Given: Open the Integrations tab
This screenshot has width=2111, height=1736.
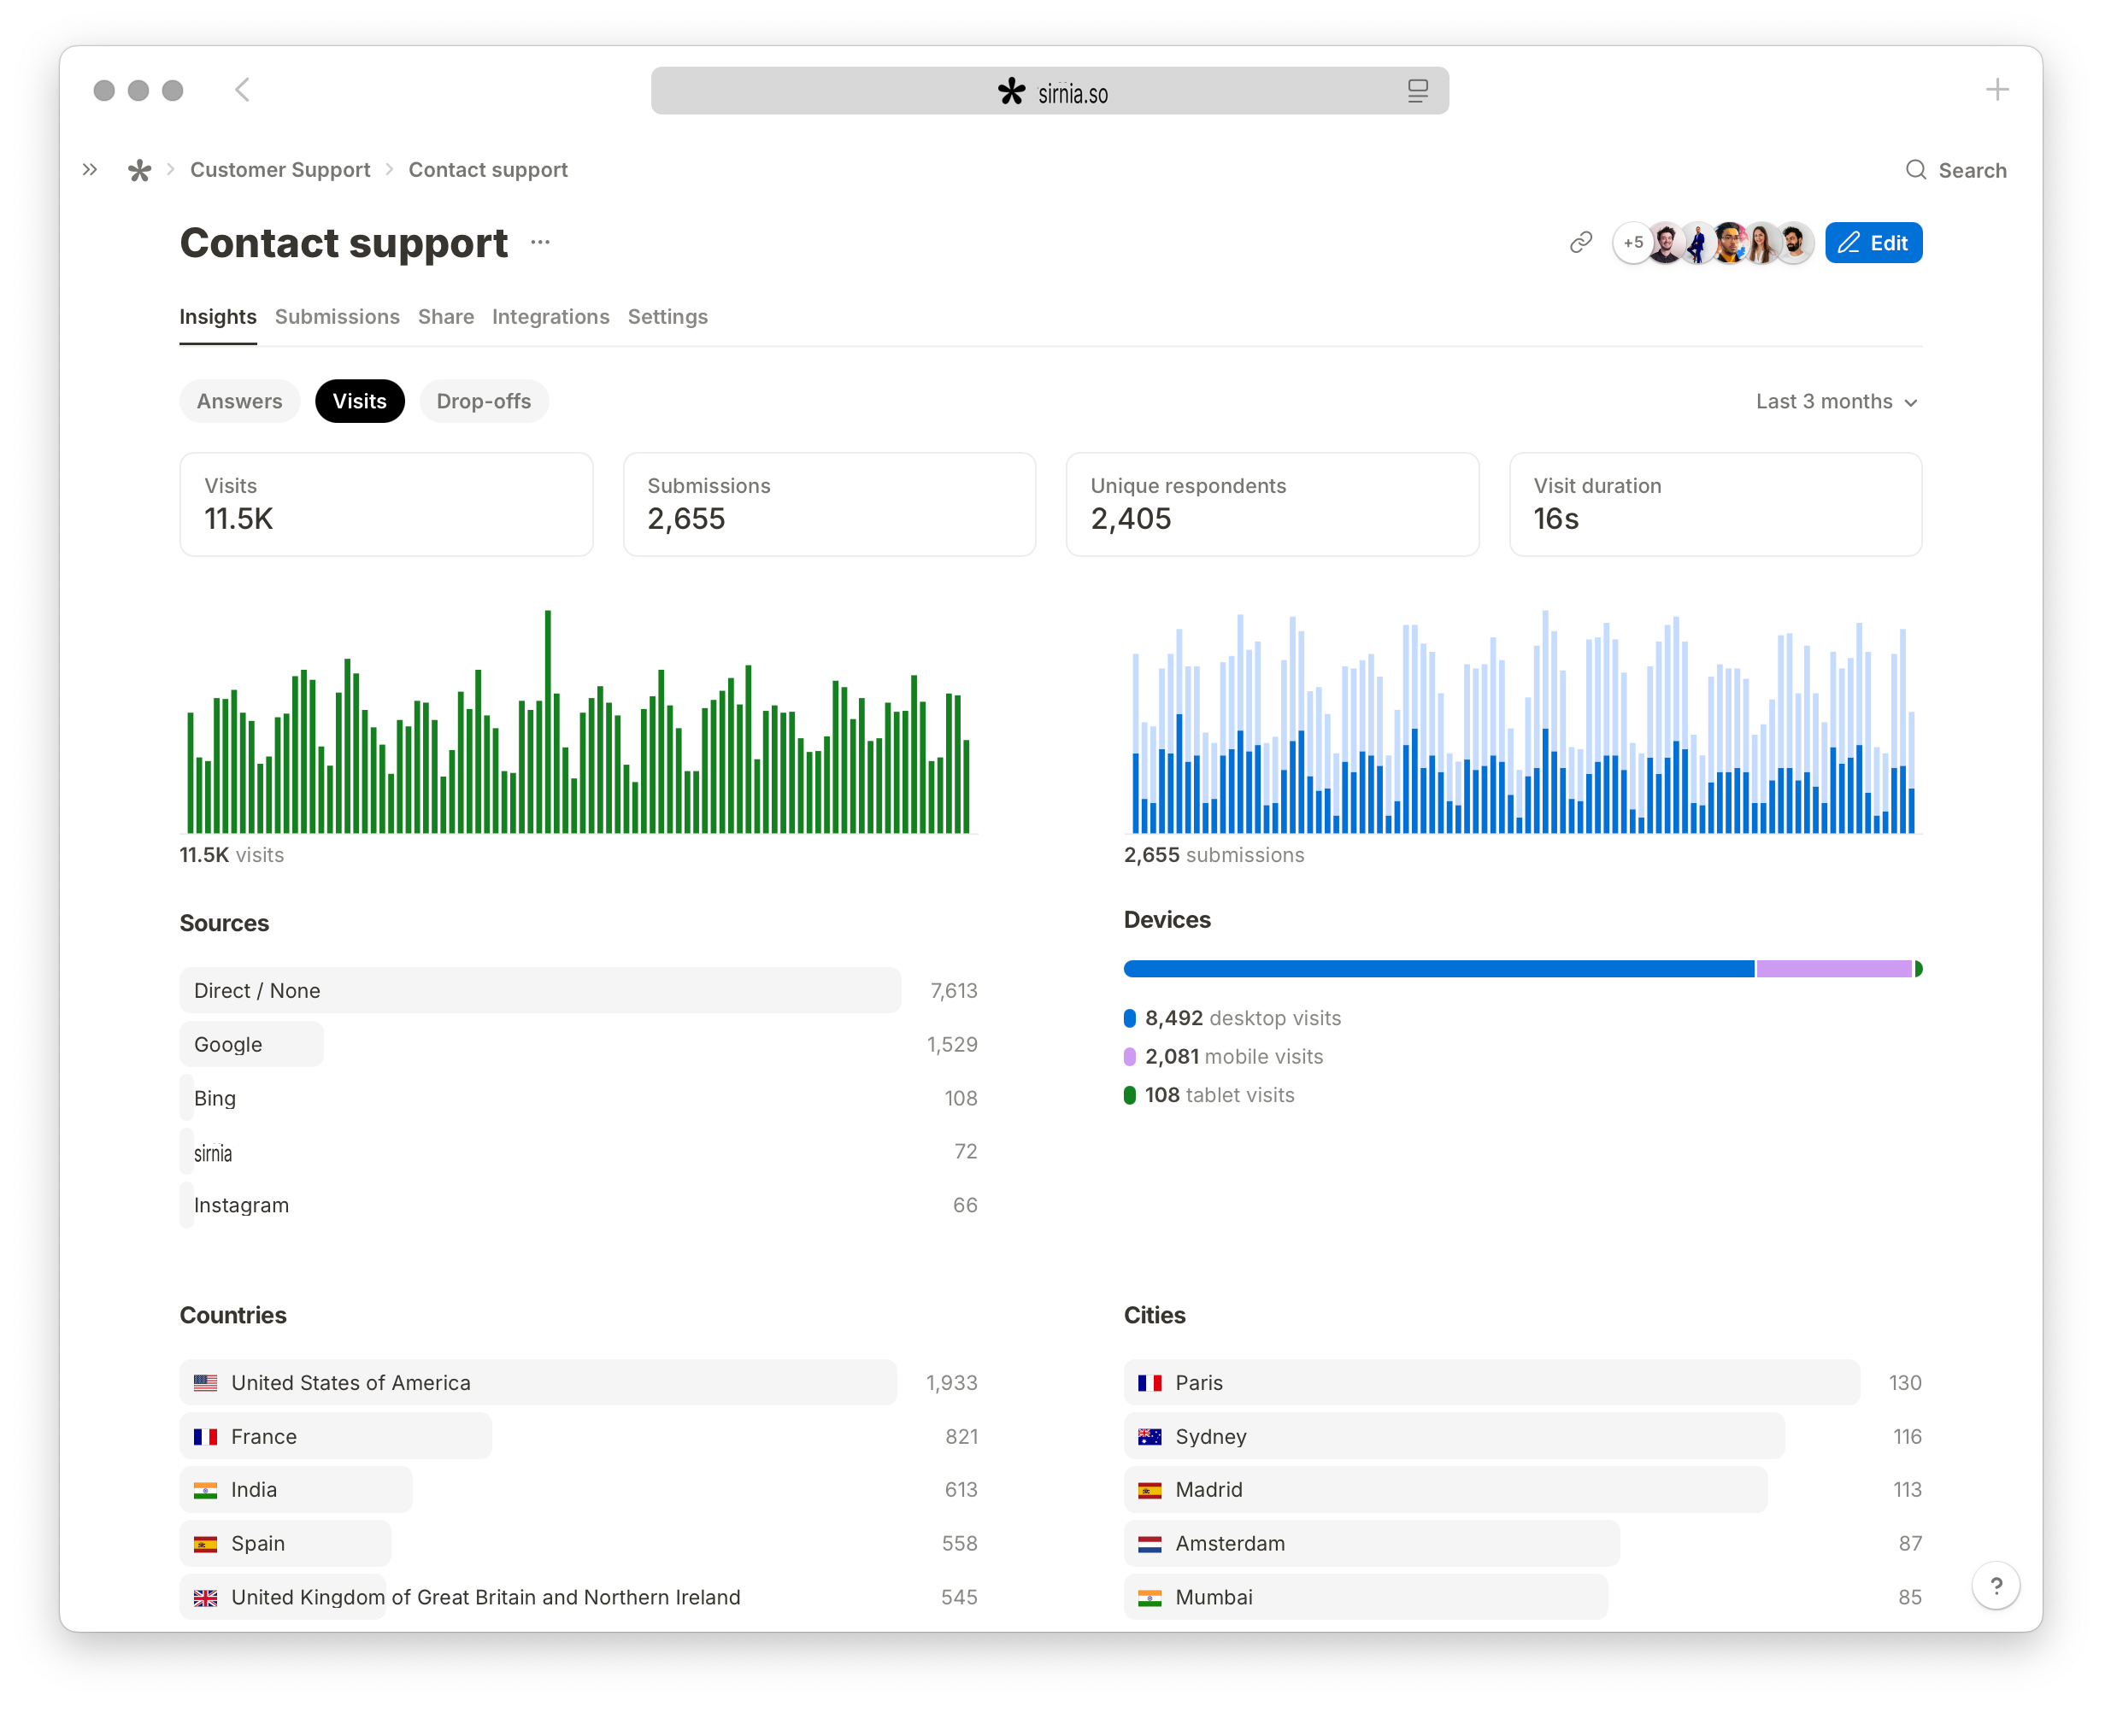Looking at the screenshot, I should point(550,317).
